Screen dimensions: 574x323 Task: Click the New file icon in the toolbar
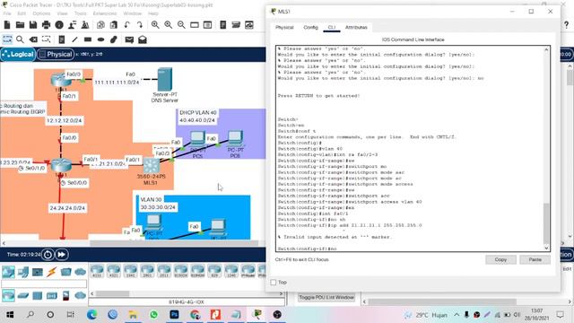point(7,25)
